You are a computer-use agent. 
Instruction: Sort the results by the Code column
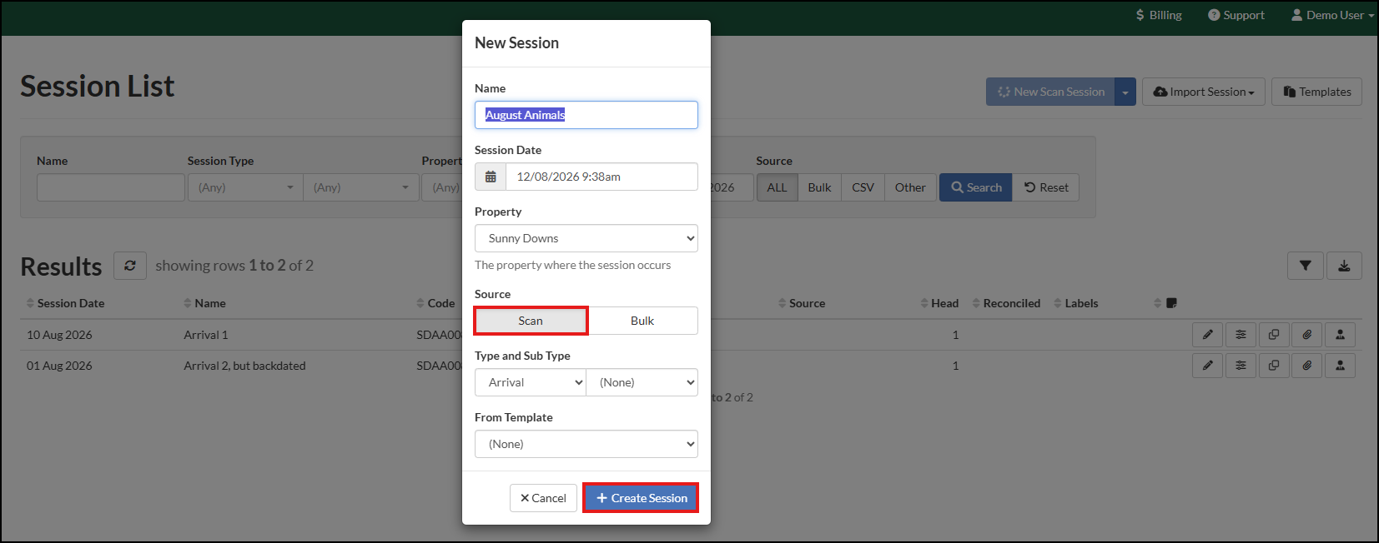tap(435, 303)
